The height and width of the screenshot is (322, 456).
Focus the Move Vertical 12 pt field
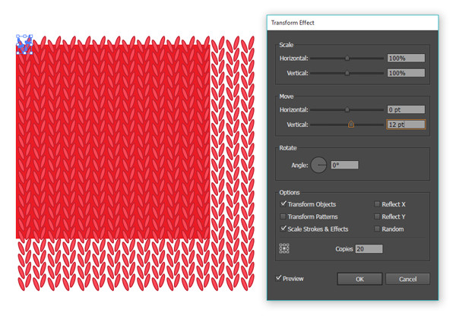tap(405, 125)
